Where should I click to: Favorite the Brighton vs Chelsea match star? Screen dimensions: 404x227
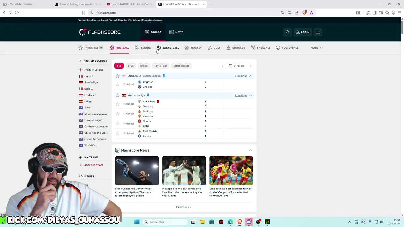tap(118, 84)
